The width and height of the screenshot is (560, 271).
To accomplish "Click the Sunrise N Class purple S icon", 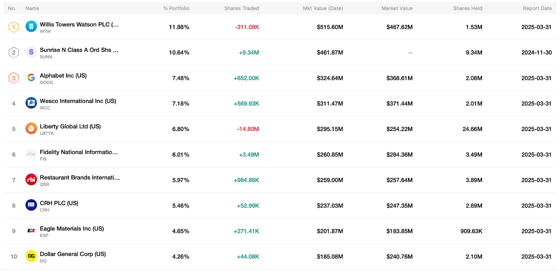I will 31,52.
